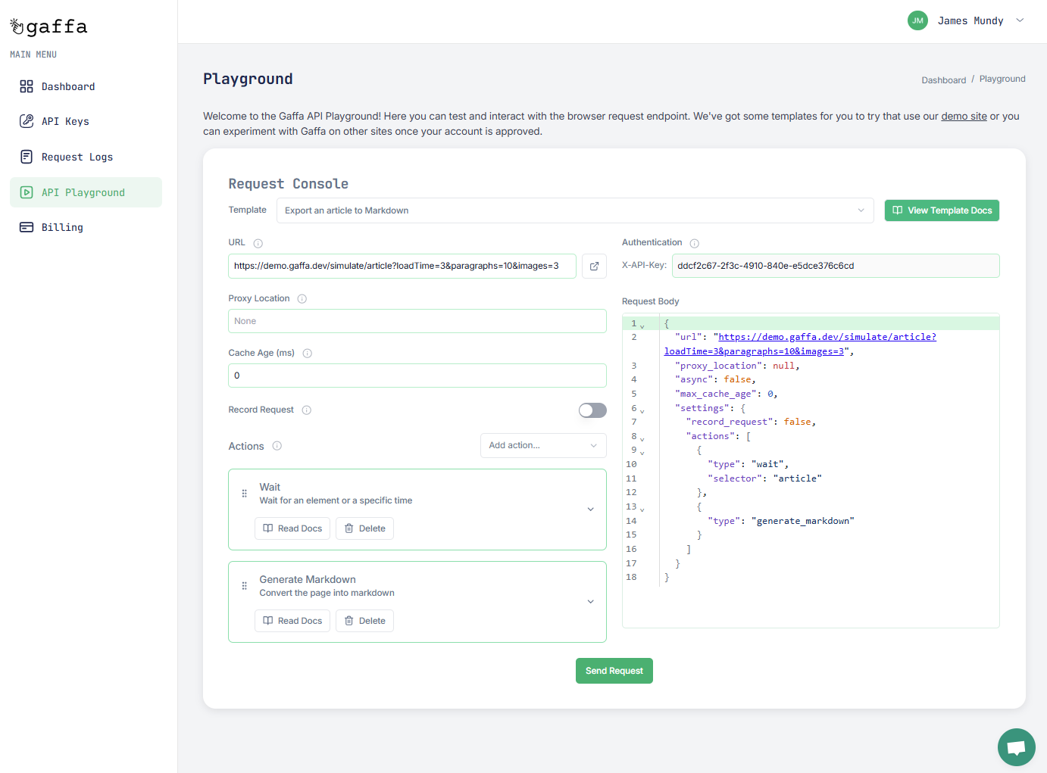Open the demo site link
The height and width of the screenshot is (773, 1047).
[x=964, y=116]
